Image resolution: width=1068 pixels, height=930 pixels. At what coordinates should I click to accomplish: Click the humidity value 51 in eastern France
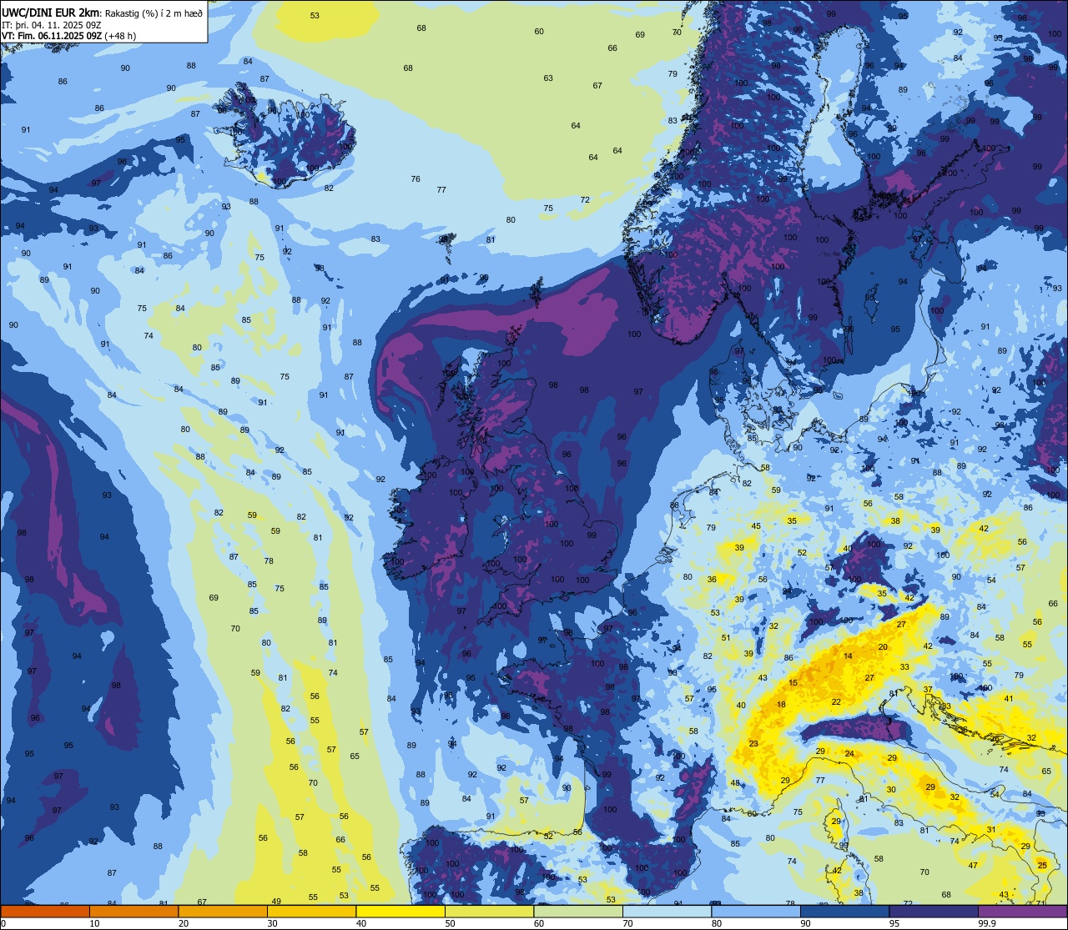coord(726,638)
